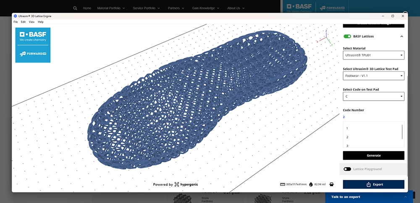The height and width of the screenshot is (203, 420).
Task: Select code number 1 in the list
Action: pos(347,128)
